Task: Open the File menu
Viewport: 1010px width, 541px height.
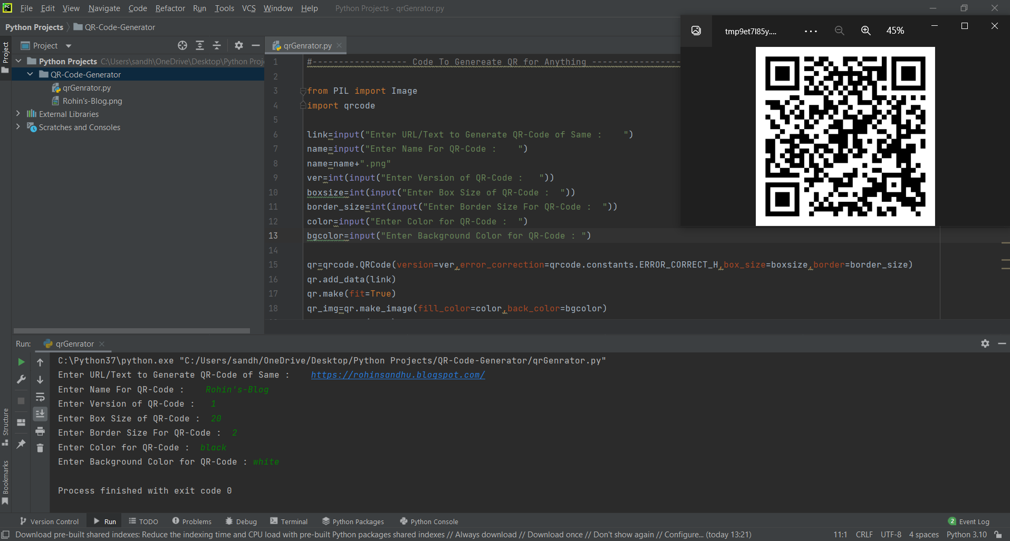Action: tap(26, 8)
